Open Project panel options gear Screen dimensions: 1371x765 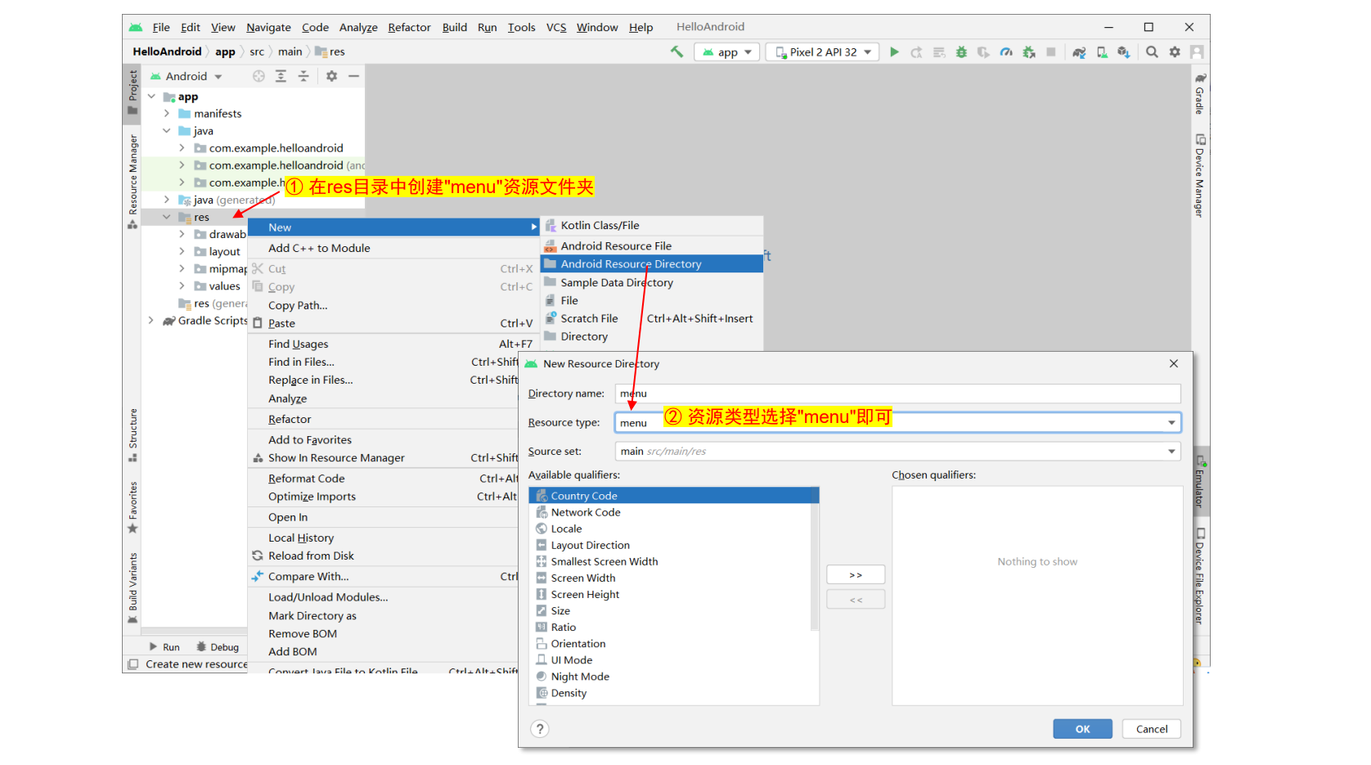click(331, 76)
